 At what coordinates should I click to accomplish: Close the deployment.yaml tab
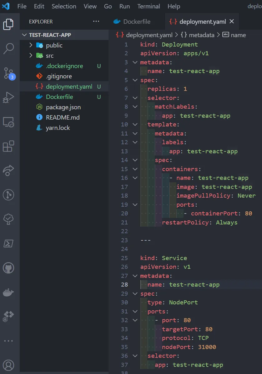click(x=231, y=22)
